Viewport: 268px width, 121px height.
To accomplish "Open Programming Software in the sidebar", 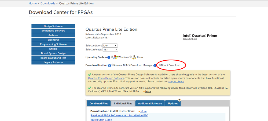I will pyautogui.click(x=53, y=44).
